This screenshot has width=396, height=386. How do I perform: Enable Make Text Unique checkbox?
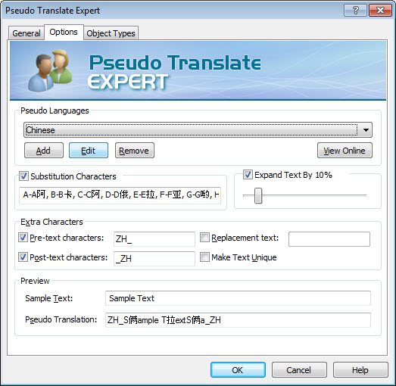[x=204, y=257]
